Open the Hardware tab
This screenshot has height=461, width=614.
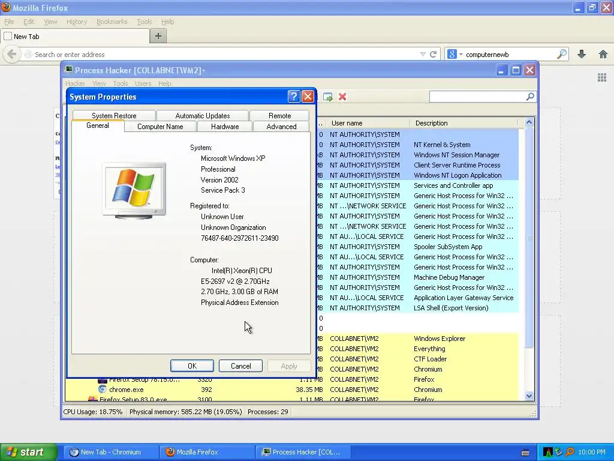pos(225,126)
